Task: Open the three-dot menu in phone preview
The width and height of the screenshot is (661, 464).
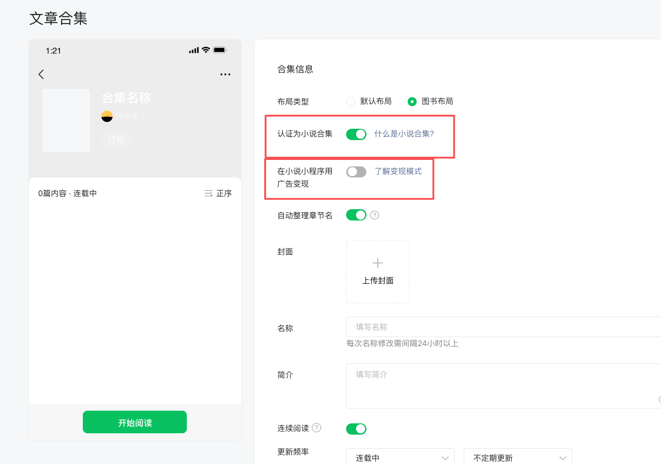Action: [x=225, y=75]
